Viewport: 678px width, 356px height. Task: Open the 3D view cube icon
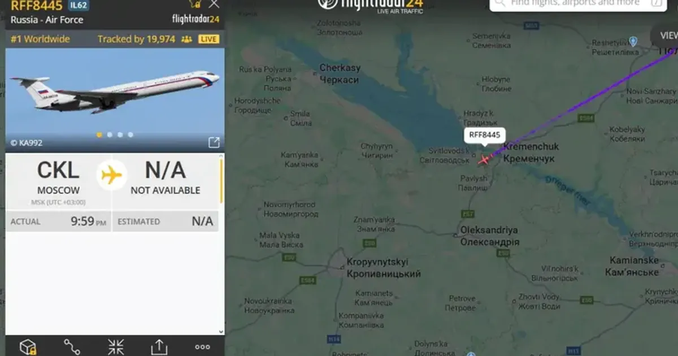tap(28, 346)
